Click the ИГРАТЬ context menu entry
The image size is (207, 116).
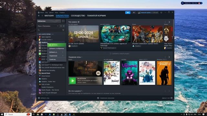(x=57, y=45)
